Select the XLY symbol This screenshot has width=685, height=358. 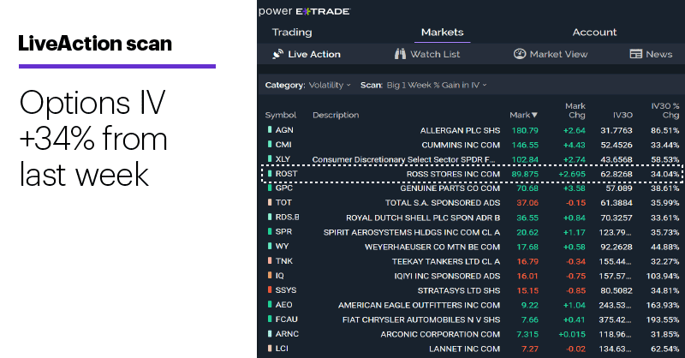click(283, 159)
